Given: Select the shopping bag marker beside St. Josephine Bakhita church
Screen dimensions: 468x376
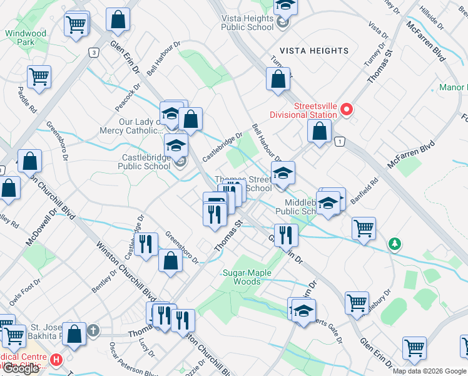Looking at the screenshot, I should (x=74, y=335).
